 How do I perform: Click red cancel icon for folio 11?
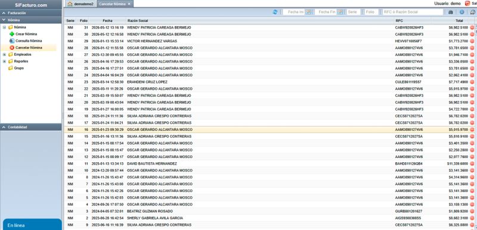(472, 163)
